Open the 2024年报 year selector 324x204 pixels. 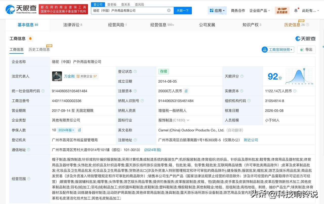[66, 130]
